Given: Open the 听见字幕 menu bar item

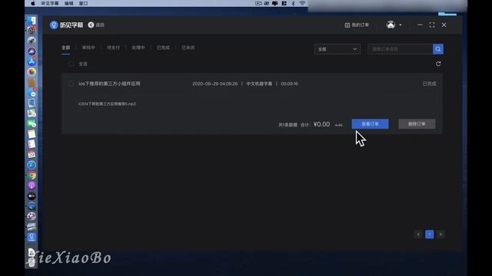Looking at the screenshot, I should point(49,3).
